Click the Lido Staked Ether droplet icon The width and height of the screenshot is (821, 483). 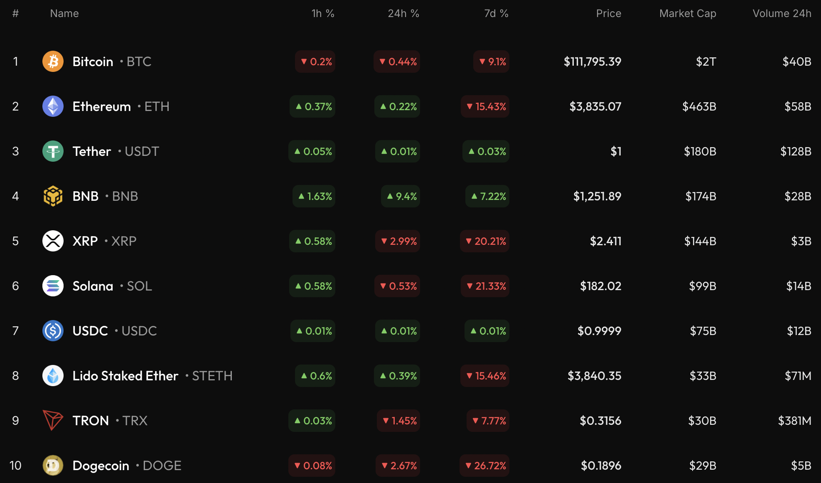point(53,376)
